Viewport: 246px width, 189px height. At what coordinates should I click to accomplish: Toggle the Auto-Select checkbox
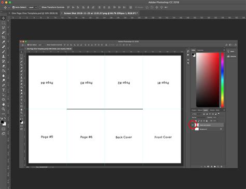point(13,7)
